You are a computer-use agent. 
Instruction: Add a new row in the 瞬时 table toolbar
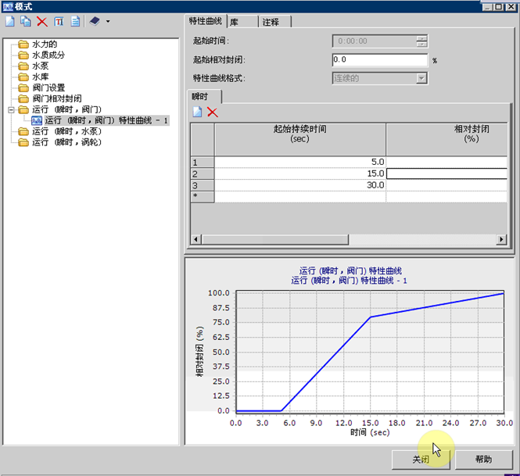[x=198, y=113]
